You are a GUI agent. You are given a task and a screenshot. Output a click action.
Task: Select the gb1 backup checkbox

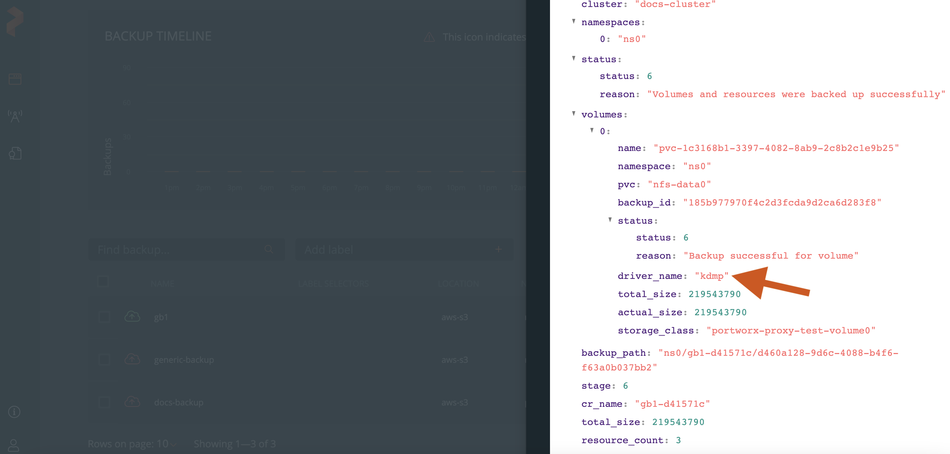[104, 317]
